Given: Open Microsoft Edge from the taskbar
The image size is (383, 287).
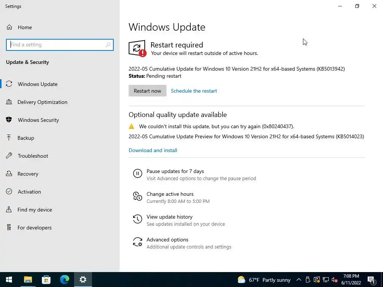Looking at the screenshot, I should tap(65, 280).
